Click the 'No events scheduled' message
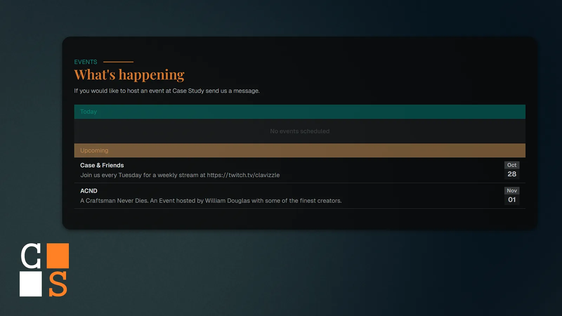The width and height of the screenshot is (562, 316). click(x=299, y=131)
